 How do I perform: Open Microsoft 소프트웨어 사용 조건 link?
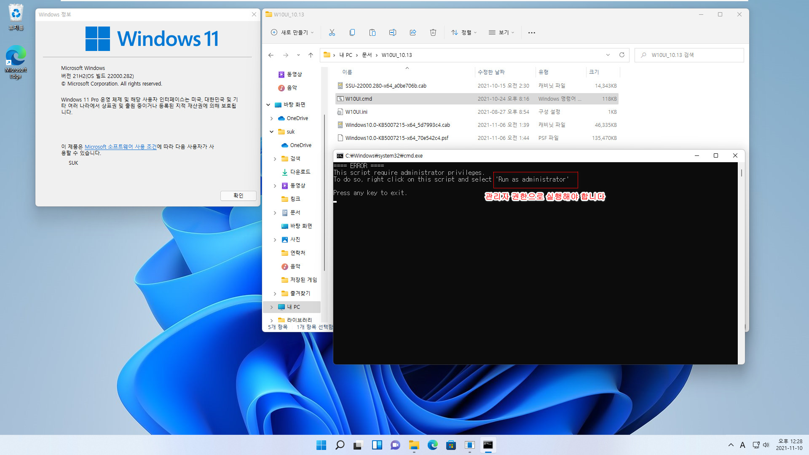[121, 147]
